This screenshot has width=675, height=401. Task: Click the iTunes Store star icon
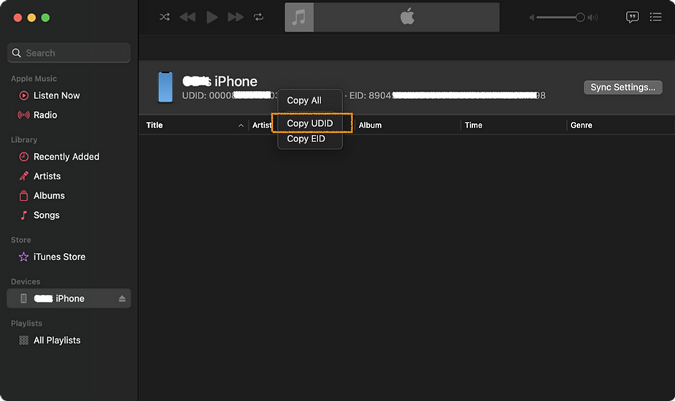(23, 257)
